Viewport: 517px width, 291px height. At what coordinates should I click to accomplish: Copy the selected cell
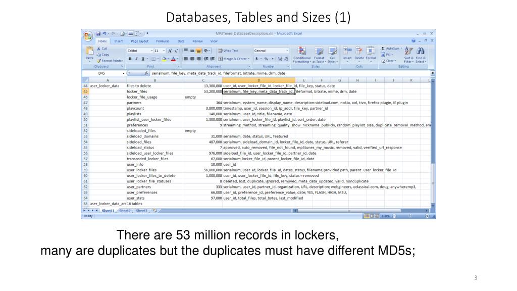coord(103,55)
